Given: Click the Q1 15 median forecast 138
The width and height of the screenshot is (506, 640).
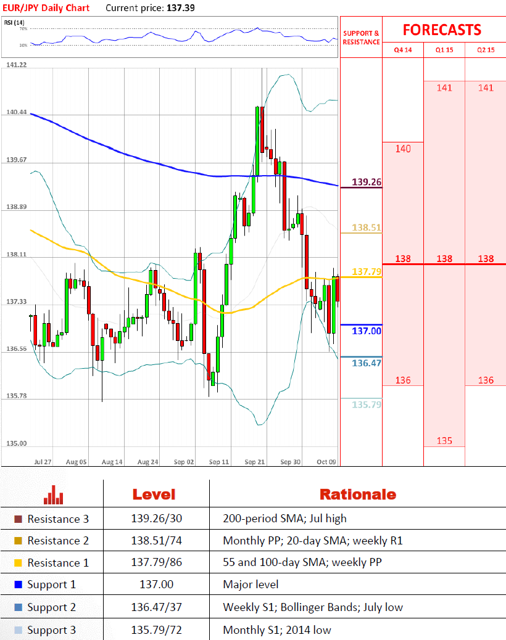Looking at the screenshot, I should 444,259.
